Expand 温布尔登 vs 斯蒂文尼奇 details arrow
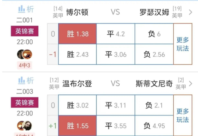Image resolution: width=198 pixels, height=136 pixels. 190,83
